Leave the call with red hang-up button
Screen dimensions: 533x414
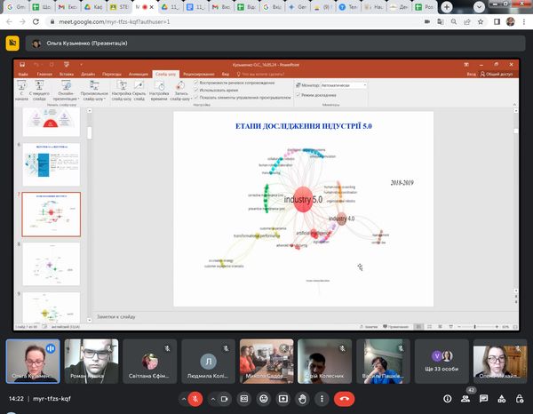click(x=346, y=399)
